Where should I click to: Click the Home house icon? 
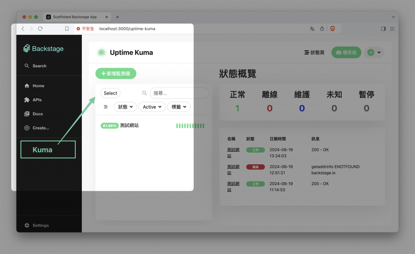point(27,86)
